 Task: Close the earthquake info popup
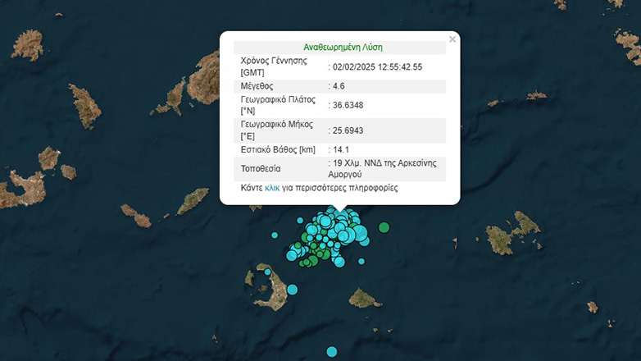click(452, 39)
